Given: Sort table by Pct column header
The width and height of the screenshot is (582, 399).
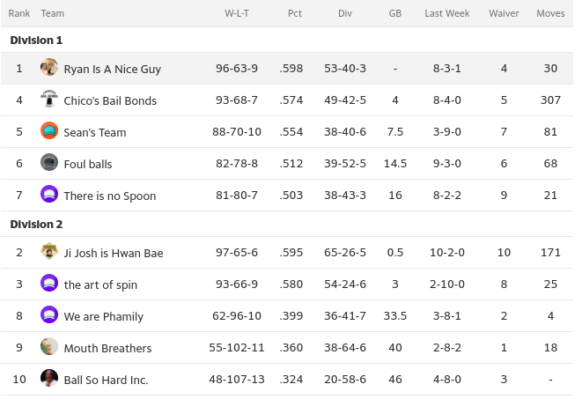Looking at the screenshot, I should tap(294, 13).
